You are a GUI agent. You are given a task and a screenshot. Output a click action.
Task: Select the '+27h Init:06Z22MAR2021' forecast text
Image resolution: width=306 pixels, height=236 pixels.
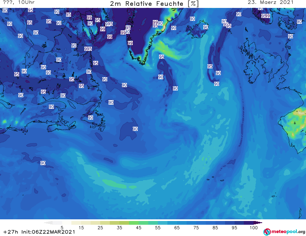click(39, 232)
